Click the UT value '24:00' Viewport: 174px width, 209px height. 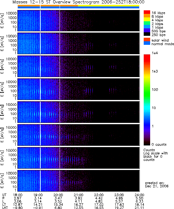point(140,195)
